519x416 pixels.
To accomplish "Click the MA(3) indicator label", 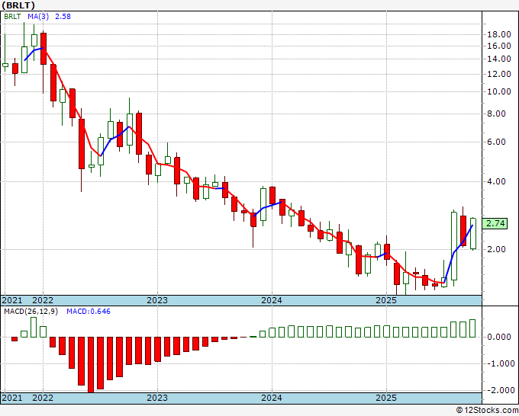I will (x=38, y=17).
